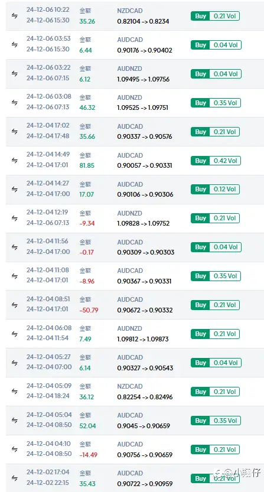Select the AUDCAD 17.07 amount value

87,194
